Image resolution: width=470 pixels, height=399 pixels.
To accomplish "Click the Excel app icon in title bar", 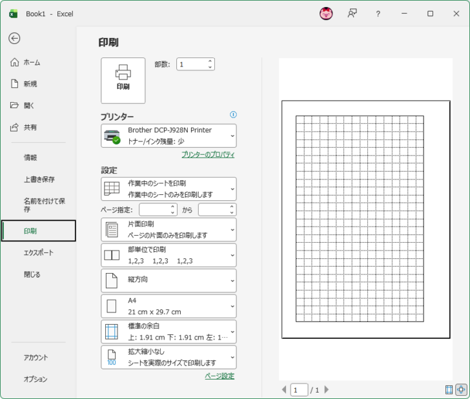I will [x=13, y=14].
